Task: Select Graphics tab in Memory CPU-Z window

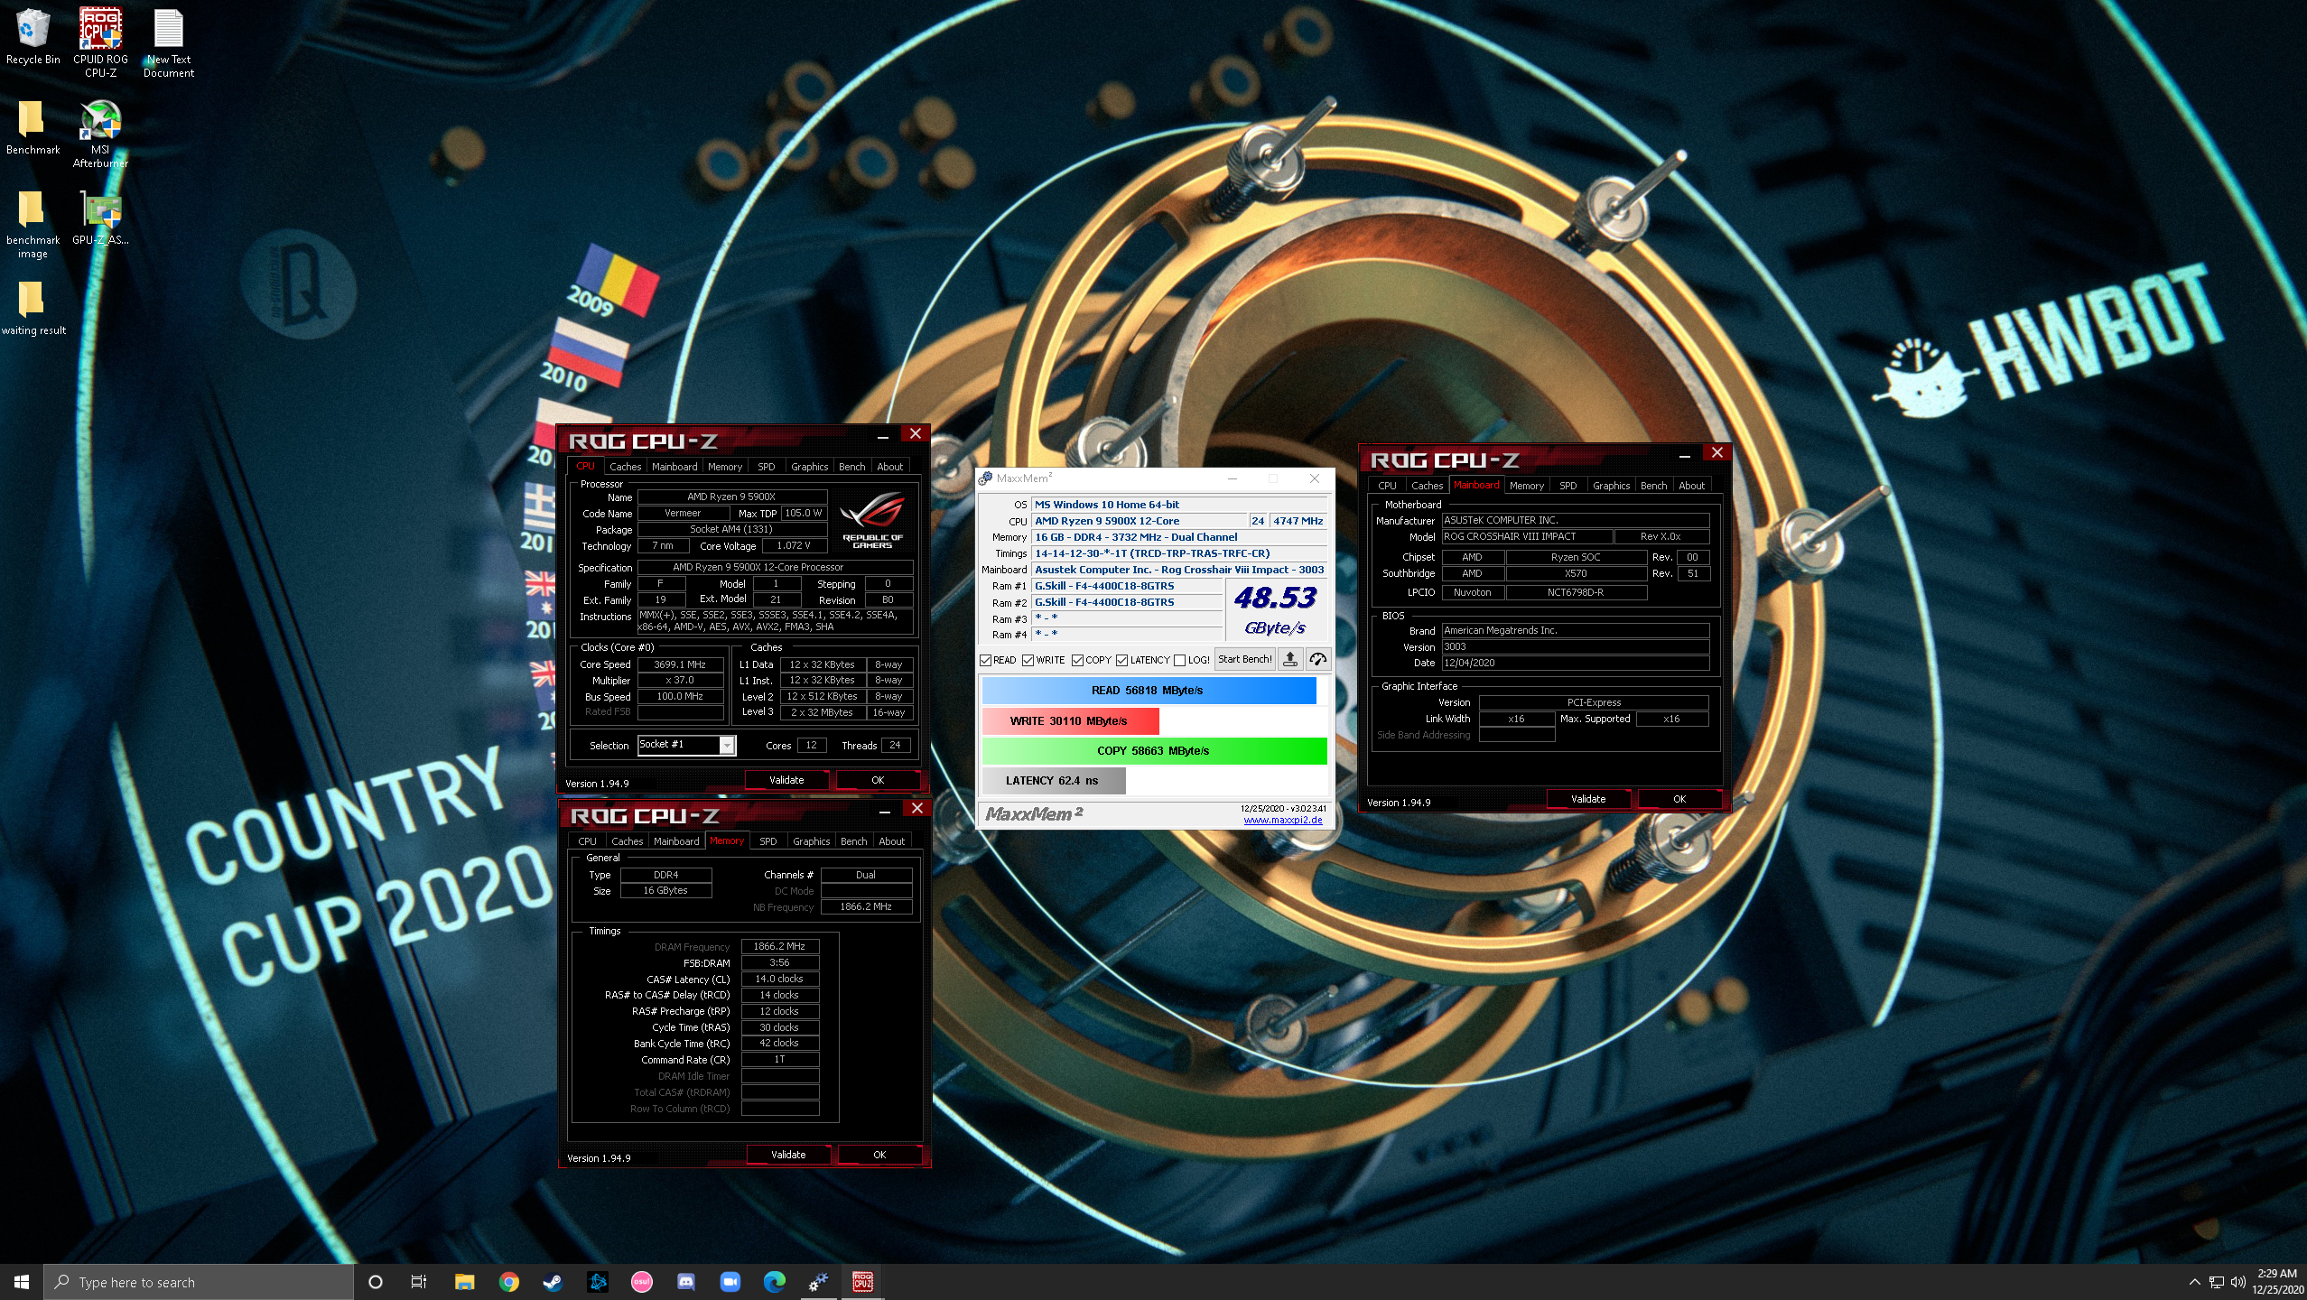Action: point(811,841)
